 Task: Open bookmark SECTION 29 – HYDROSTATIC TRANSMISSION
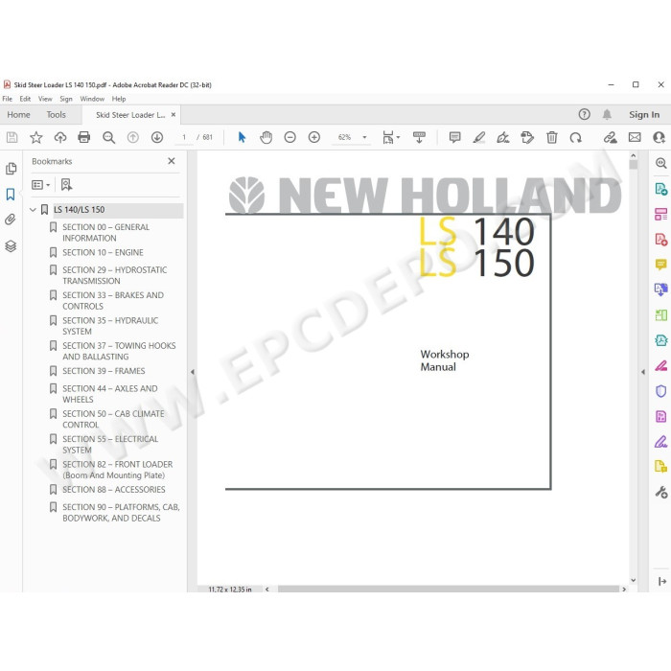[x=114, y=275]
